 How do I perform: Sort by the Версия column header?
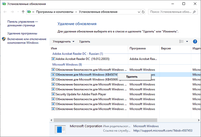pyautogui.click(x=175, y=48)
